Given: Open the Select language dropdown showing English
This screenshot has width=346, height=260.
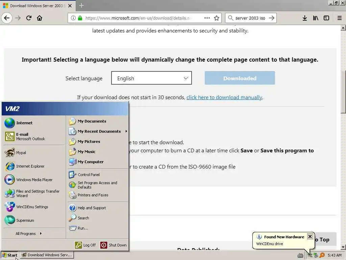Looking at the screenshot, I should coord(151,78).
